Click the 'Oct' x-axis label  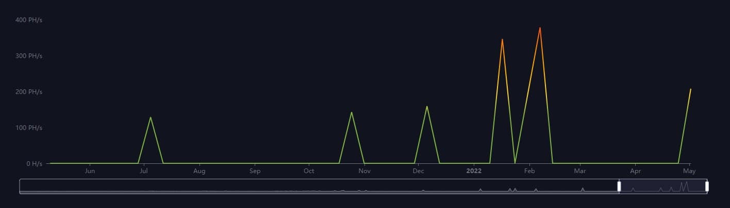pos(309,171)
